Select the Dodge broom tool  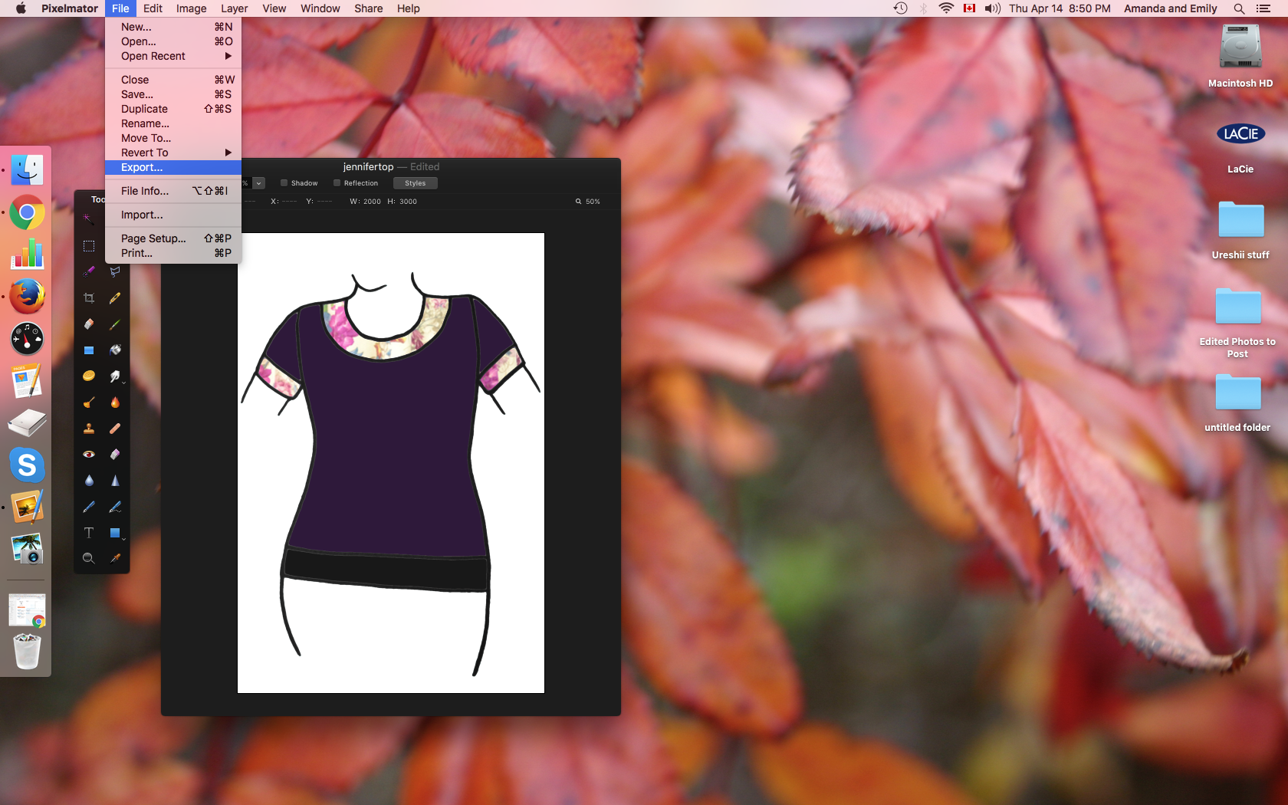[89, 402]
